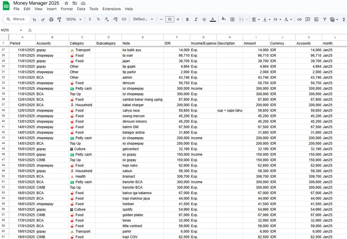The height and width of the screenshot is (239, 347).
Task: Toggle italic formatting
Action: [196, 19]
